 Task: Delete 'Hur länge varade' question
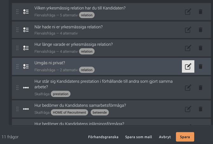[x=201, y=48]
